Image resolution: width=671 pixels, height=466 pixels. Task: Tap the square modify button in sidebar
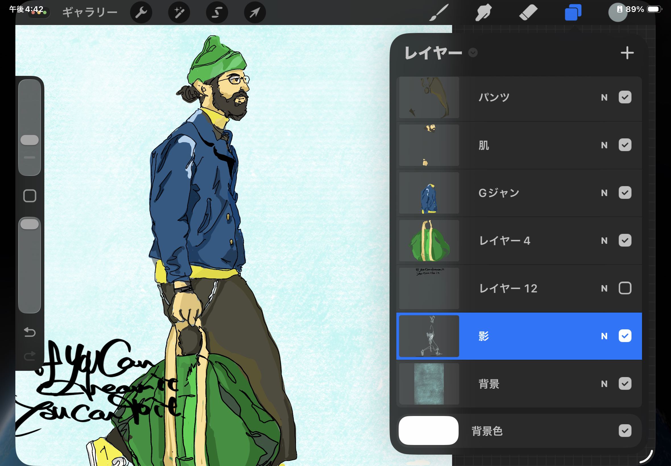(x=30, y=196)
